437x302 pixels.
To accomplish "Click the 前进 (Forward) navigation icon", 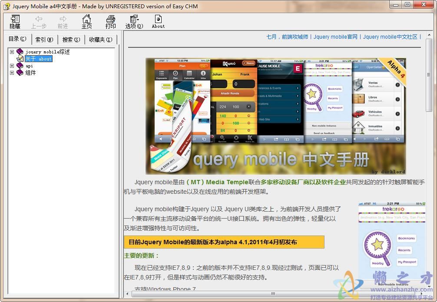I will click(63, 22).
